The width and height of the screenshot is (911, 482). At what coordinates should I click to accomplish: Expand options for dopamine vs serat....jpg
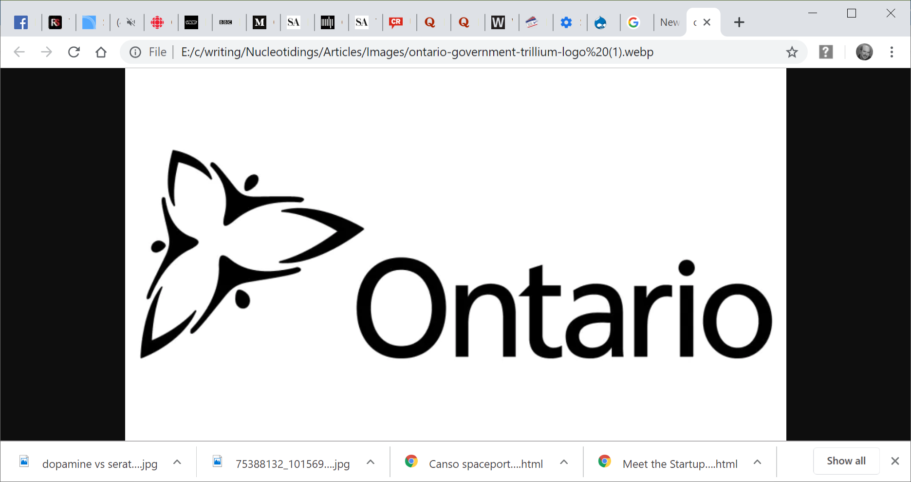point(177,463)
